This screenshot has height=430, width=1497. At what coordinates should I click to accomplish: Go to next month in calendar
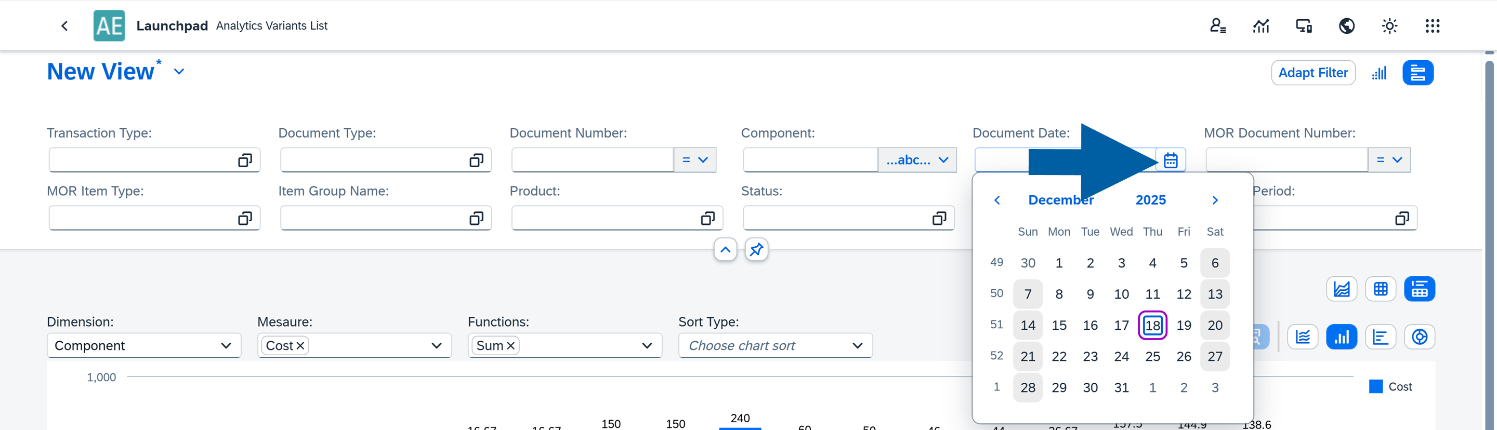(x=1215, y=200)
